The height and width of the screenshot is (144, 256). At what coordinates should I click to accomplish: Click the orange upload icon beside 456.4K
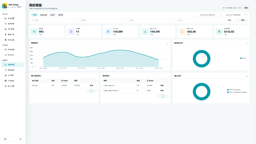[182, 31]
